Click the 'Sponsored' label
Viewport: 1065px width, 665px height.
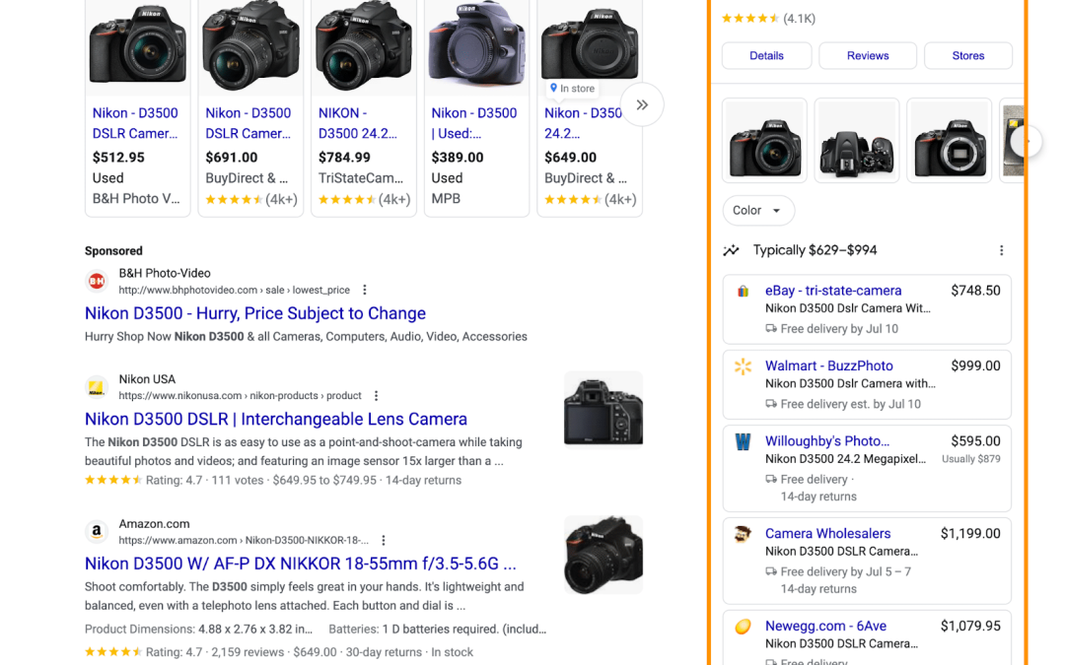[113, 251]
